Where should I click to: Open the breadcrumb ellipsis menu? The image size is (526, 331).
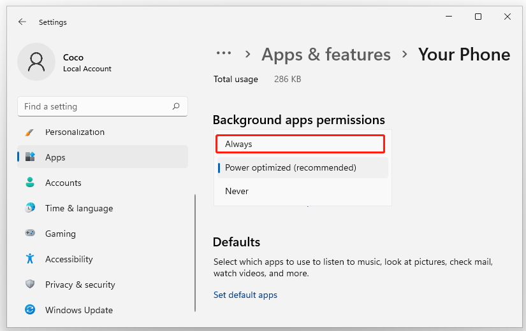click(x=223, y=53)
